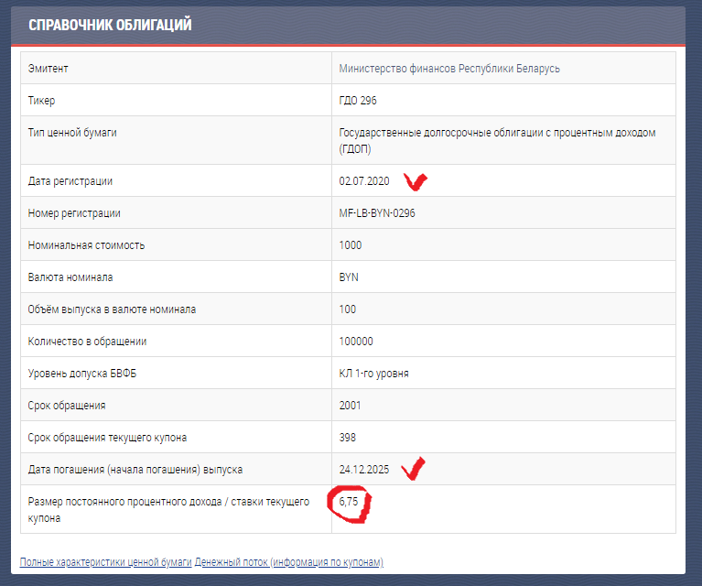Viewport: 702px width, 586px height.
Task: Select the 'Тикер' label
Action: 41,101
